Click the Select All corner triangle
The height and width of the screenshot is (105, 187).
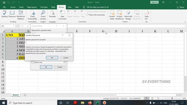4,31
